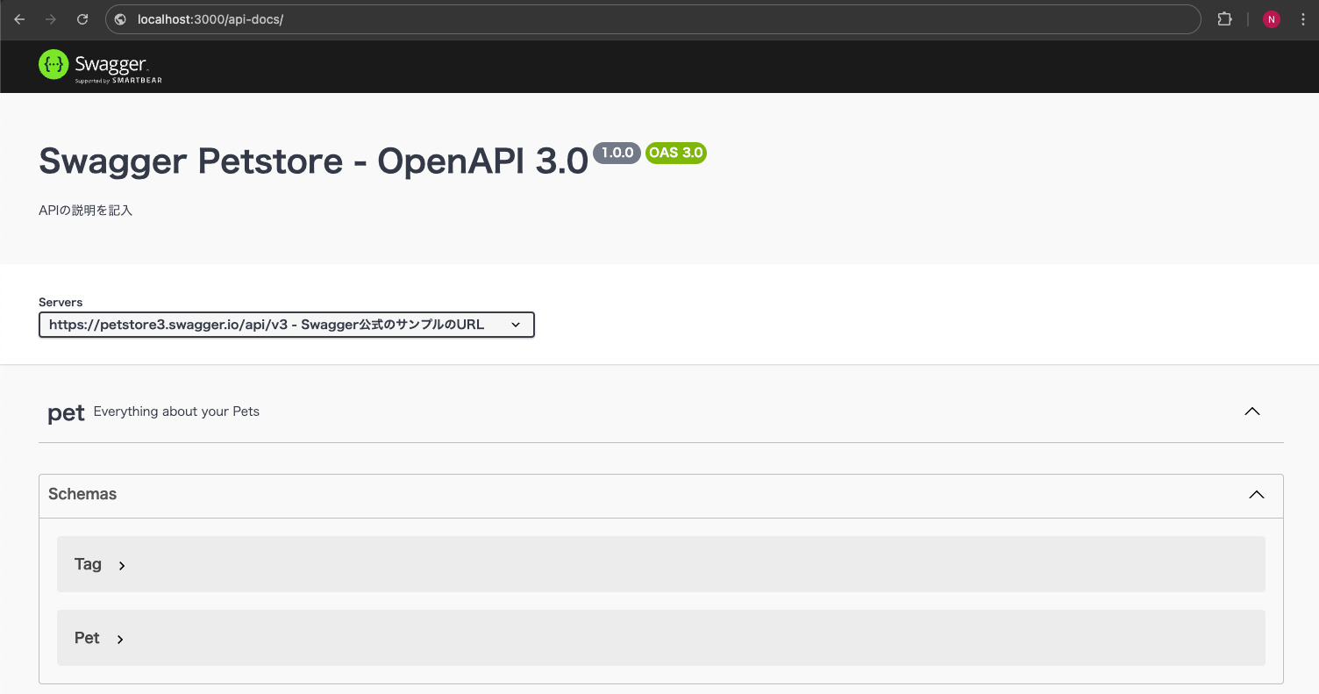
Task: Open the browser three-dot menu
Action: click(1302, 19)
